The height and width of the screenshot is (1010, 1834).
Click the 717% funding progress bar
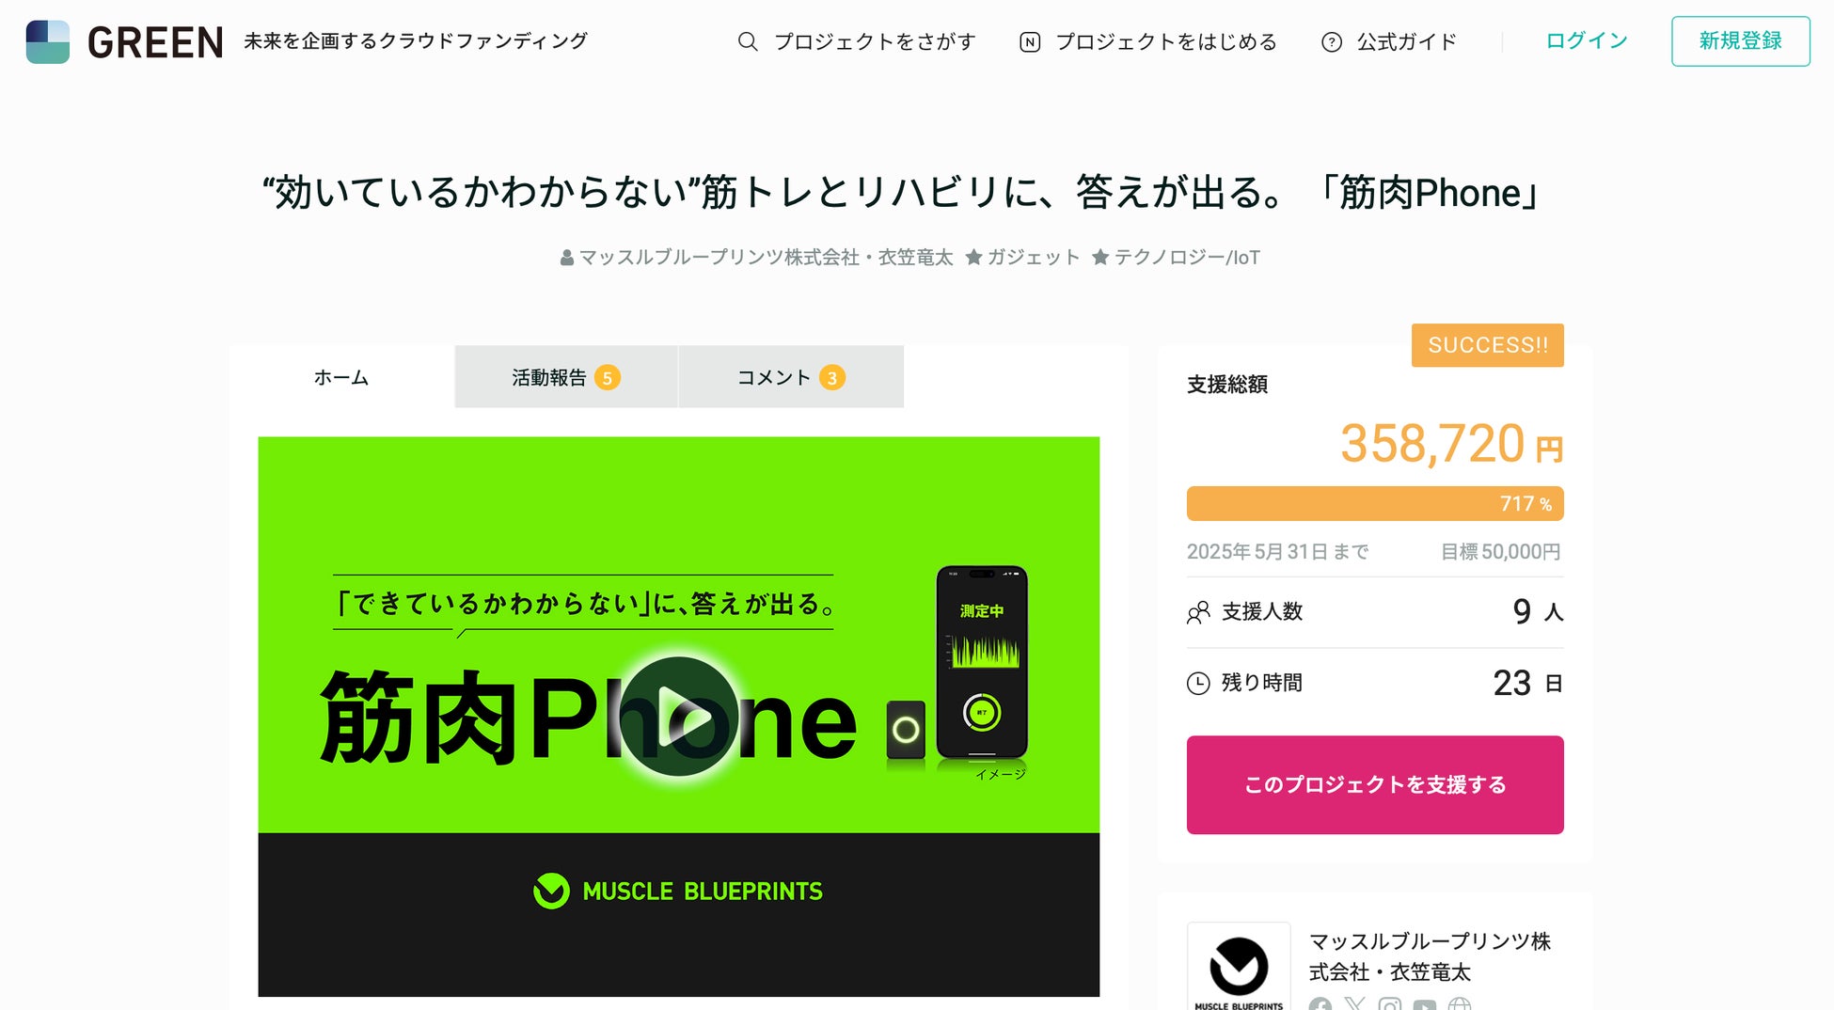(x=1375, y=503)
